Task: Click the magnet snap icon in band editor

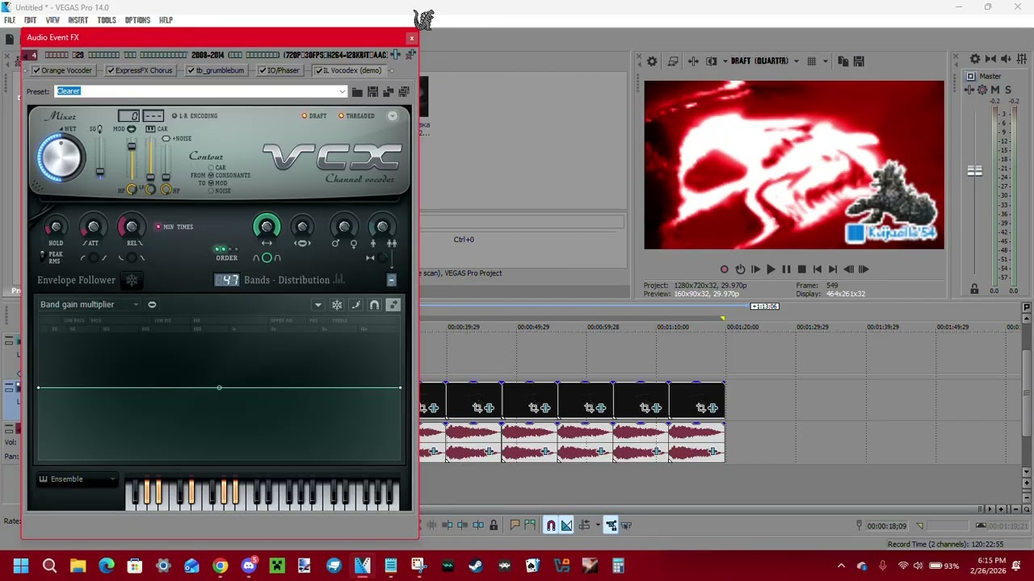Action: coord(374,305)
